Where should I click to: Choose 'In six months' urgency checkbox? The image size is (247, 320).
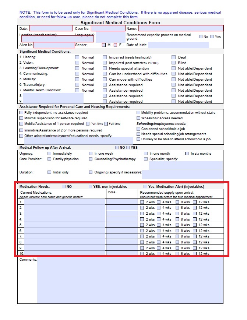[x=187, y=154]
